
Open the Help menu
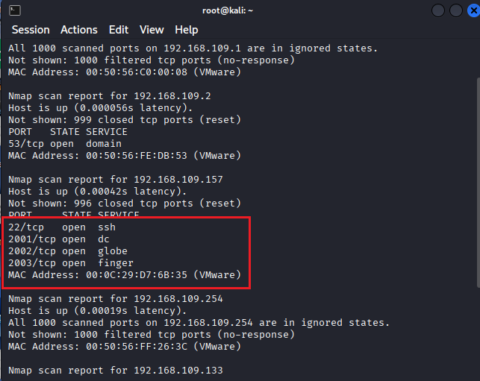point(187,30)
